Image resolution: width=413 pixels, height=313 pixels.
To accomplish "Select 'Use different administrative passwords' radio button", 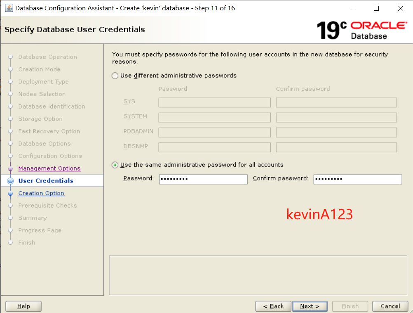I will [x=115, y=76].
